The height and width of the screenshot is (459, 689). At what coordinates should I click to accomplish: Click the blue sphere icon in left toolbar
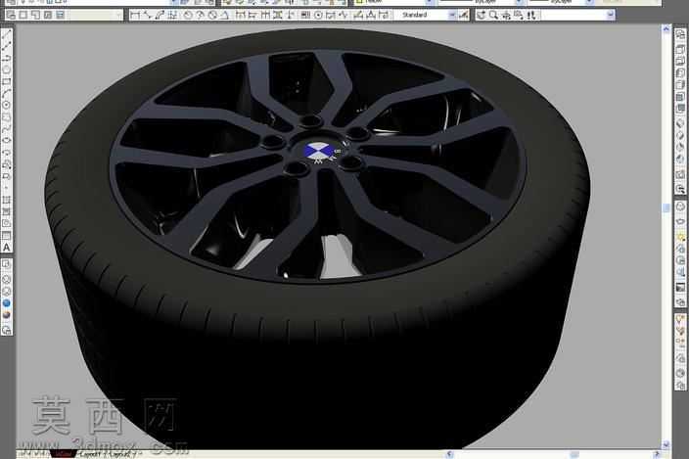pyautogui.click(x=6, y=303)
